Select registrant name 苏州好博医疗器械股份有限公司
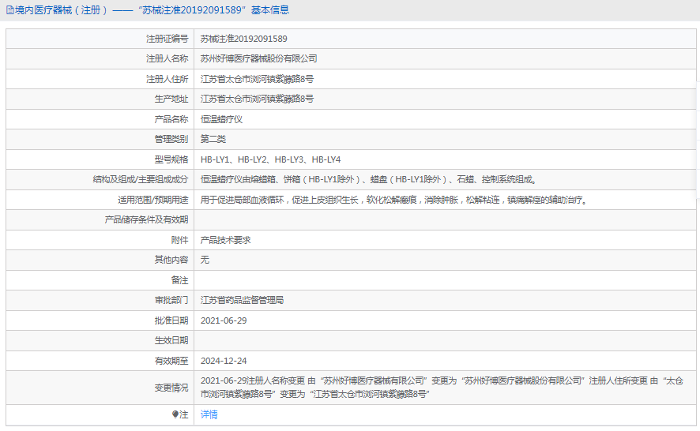This screenshot has height=431, width=700. click(x=258, y=58)
